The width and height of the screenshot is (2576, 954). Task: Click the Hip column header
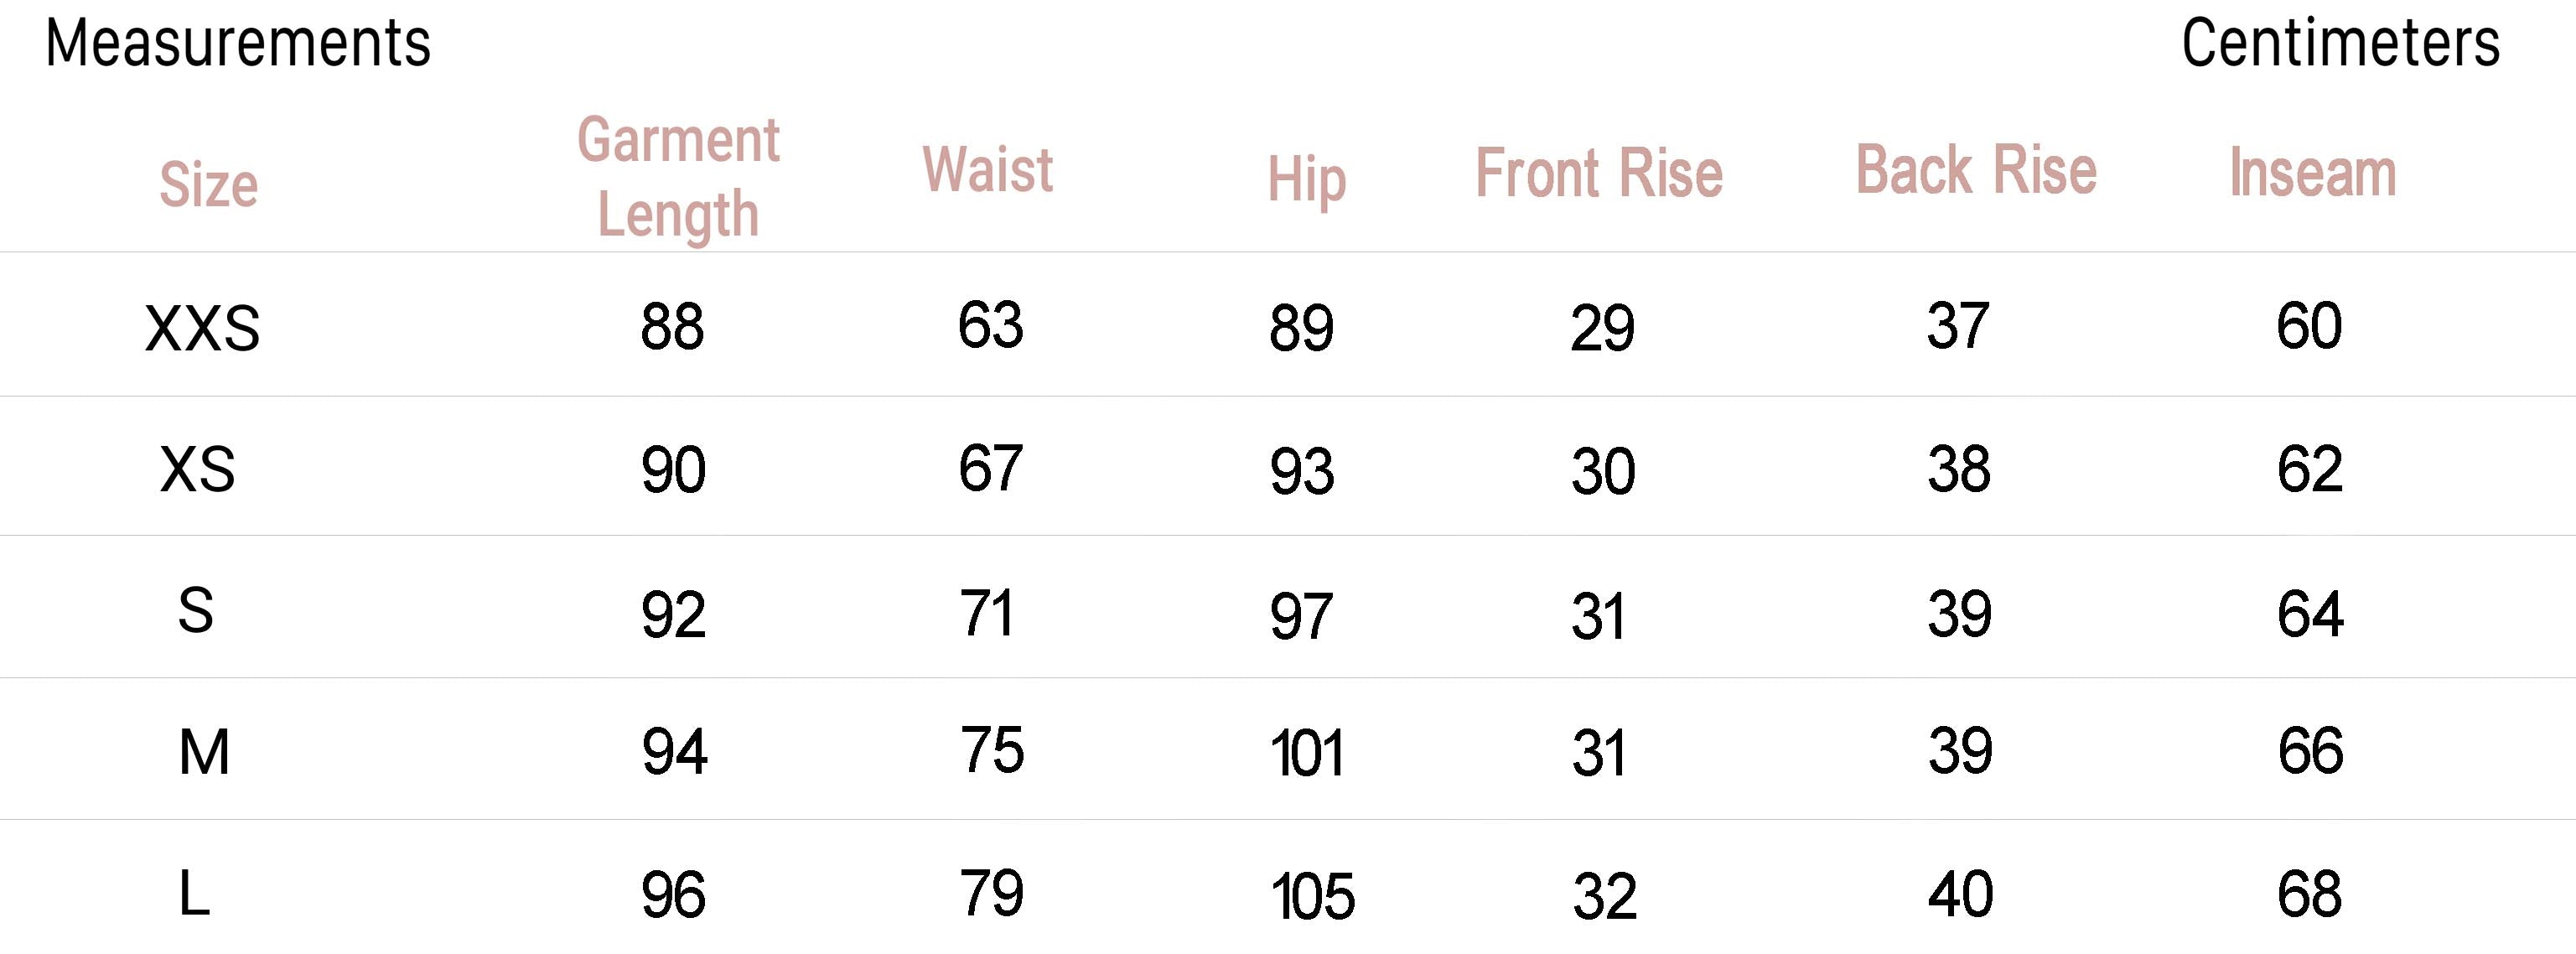point(1306,180)
